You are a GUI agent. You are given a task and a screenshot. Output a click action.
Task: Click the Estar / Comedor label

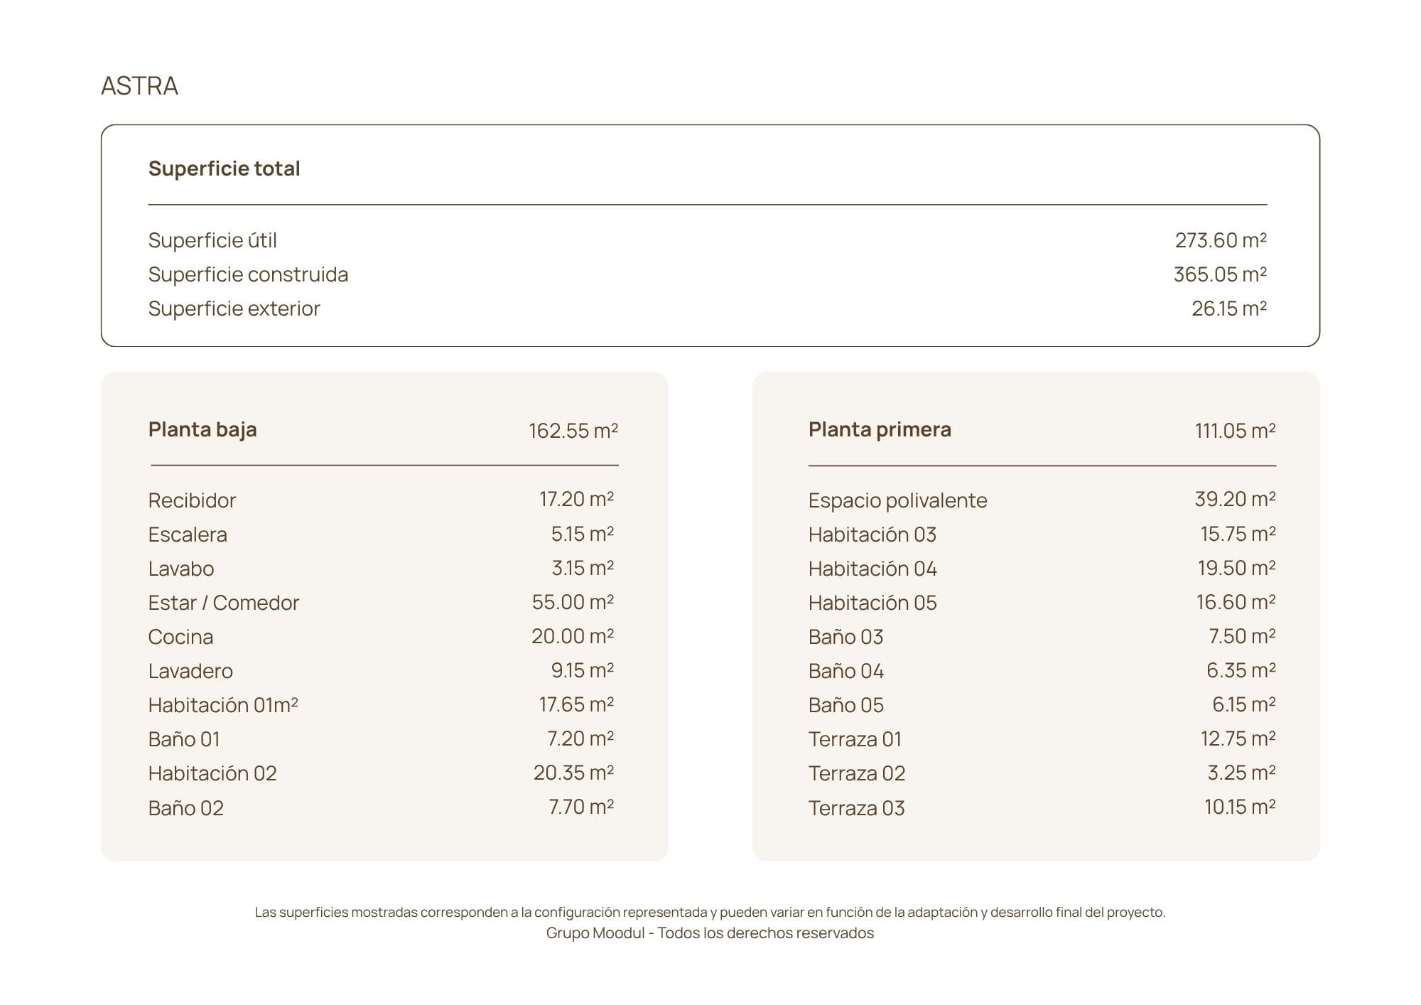click(x=224, y=603)
